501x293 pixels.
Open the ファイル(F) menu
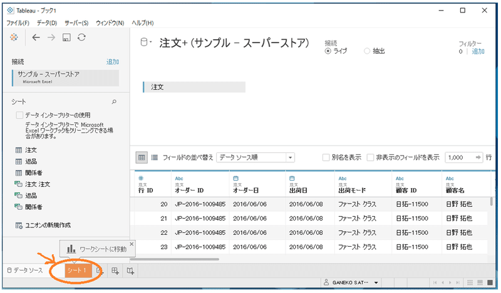18,23
